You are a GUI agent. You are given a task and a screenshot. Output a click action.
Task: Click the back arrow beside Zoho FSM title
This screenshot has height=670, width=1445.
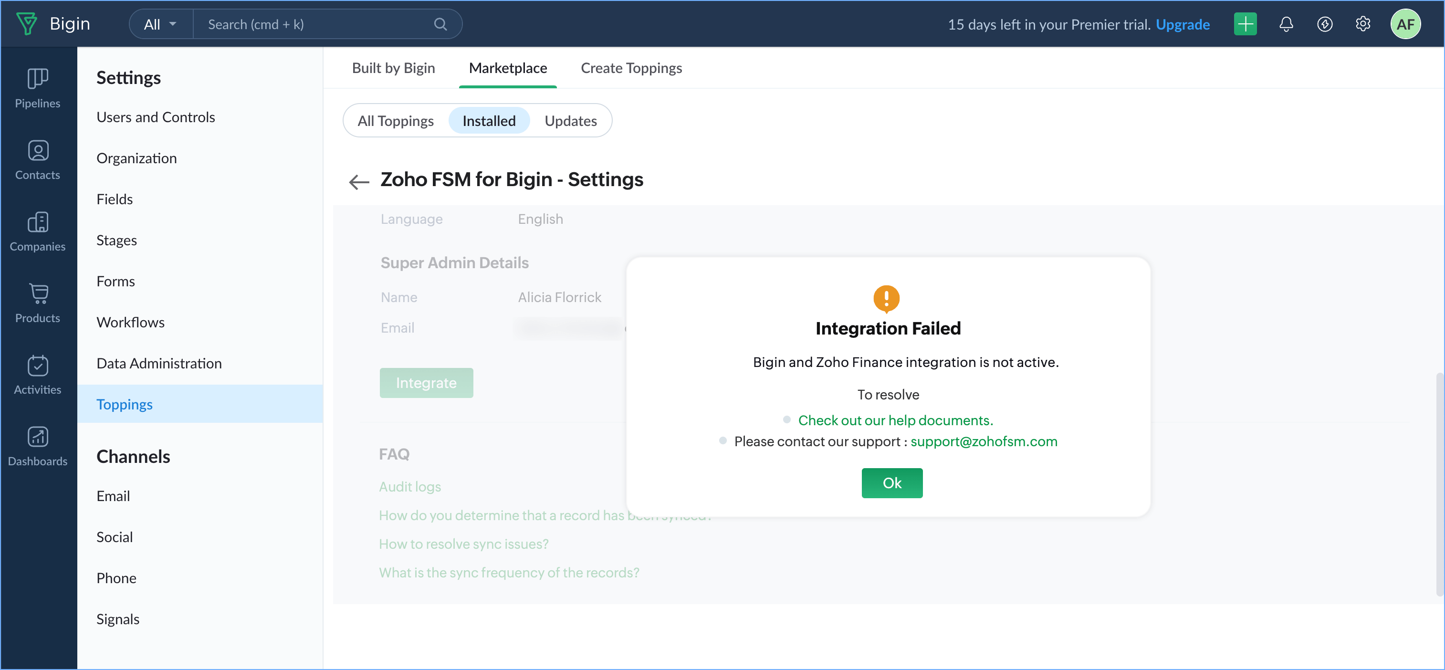(x=358, y=182)
